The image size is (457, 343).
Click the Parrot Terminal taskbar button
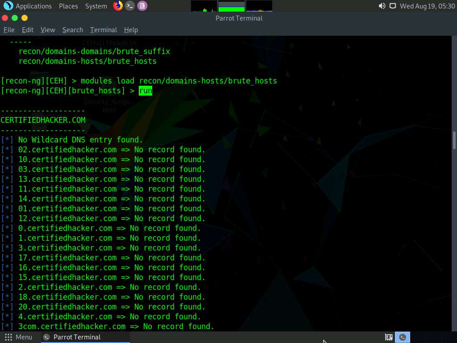click(x=84, y=337)
